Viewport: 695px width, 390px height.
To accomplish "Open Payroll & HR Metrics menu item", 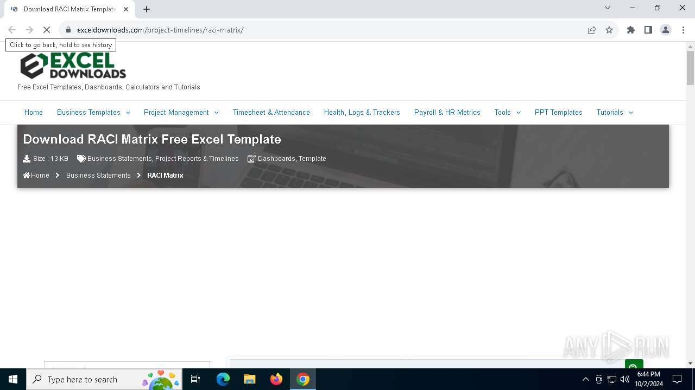I will point(447,113).
